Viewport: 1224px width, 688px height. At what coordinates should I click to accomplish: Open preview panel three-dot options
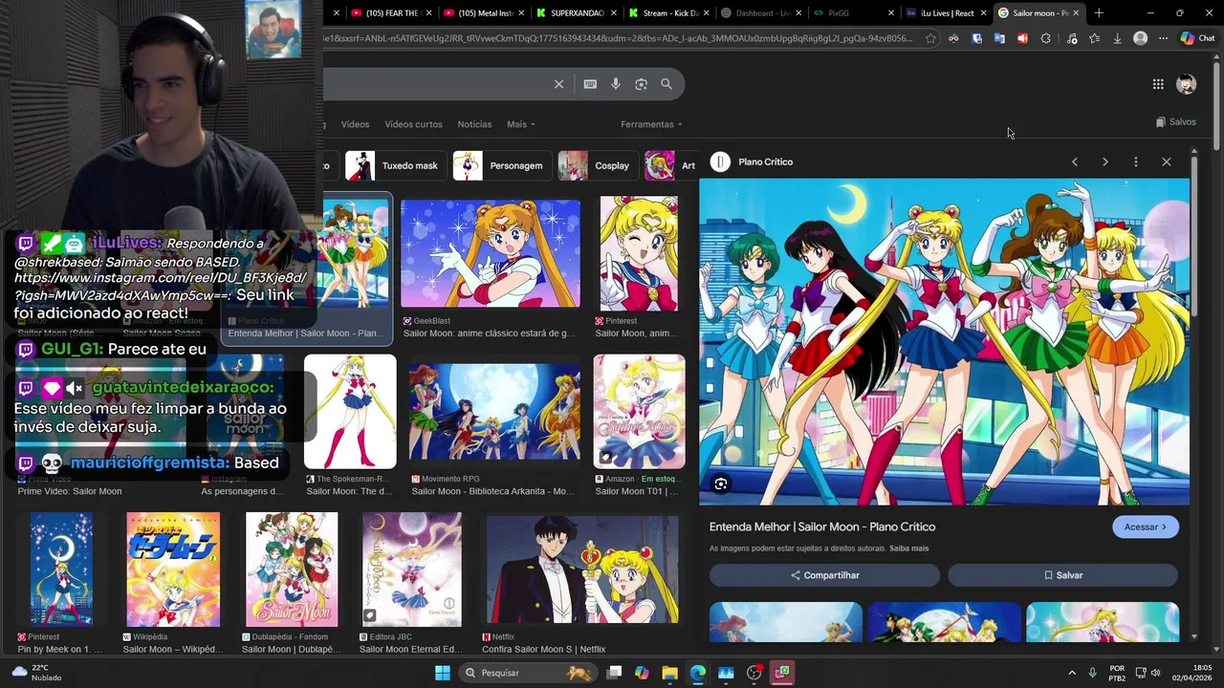[1136, 162]
